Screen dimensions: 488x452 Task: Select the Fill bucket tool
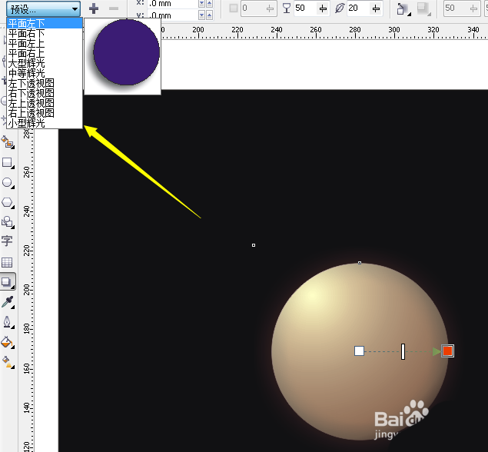(x=8, y=342)
